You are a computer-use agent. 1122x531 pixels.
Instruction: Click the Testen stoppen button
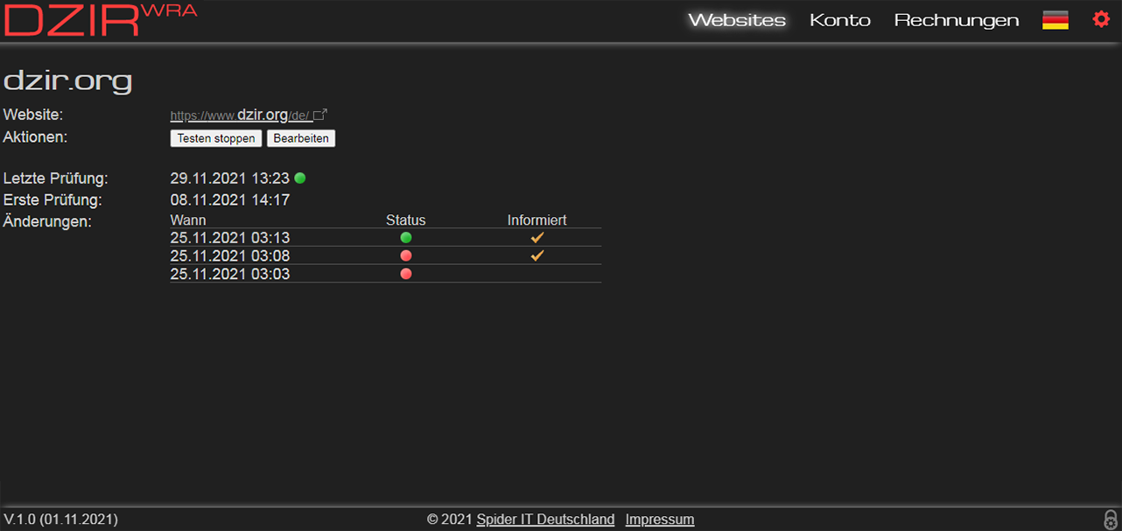[x=216, y=138]
